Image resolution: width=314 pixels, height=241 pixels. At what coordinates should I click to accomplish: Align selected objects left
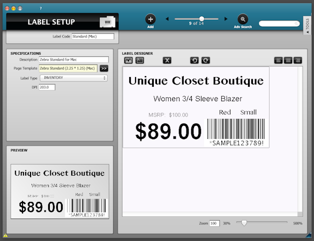278,60
